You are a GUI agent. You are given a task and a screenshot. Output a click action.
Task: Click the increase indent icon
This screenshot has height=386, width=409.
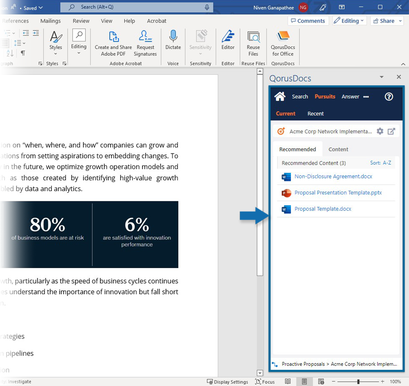click(36, 33)
